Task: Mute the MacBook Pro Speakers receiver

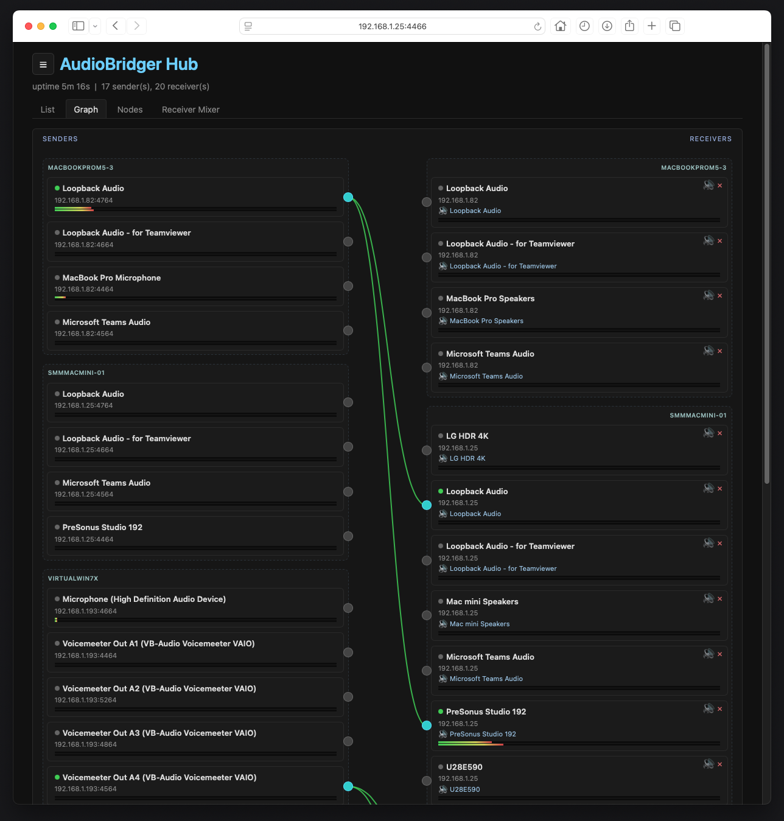Action: coord(709,295)
